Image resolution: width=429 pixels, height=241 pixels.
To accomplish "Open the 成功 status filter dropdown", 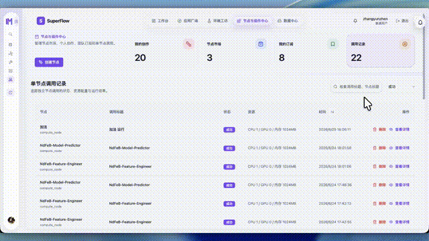I will [x=402, y=86].
